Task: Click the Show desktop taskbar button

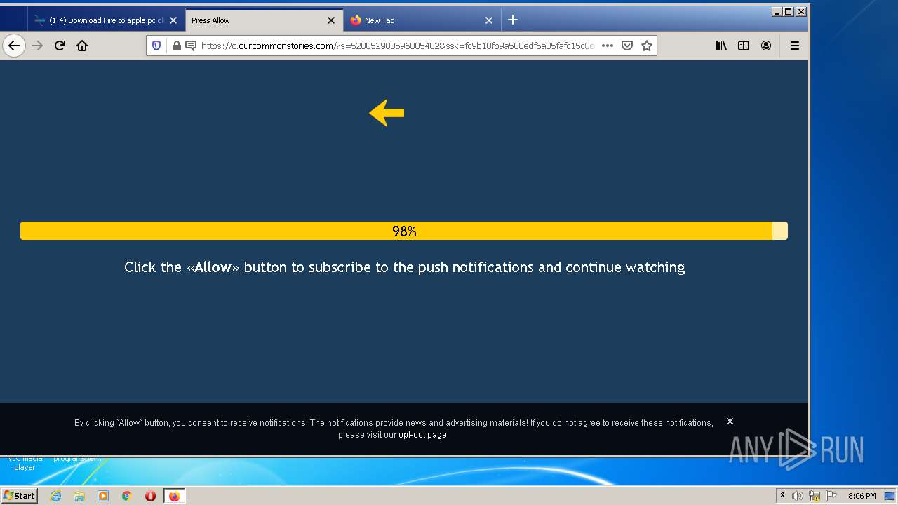Action: pyautogui.click(x=890, y=496)
